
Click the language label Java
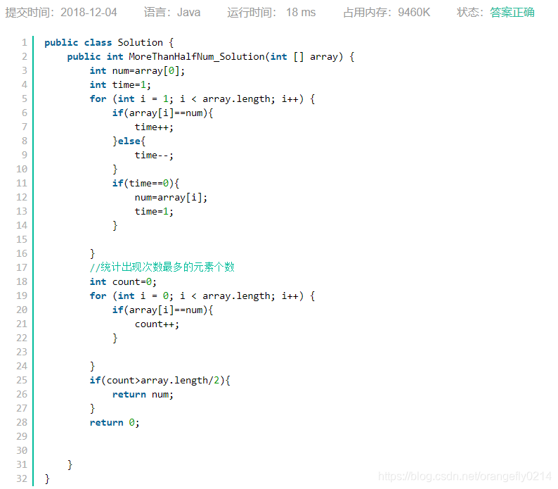coord(188,13)
